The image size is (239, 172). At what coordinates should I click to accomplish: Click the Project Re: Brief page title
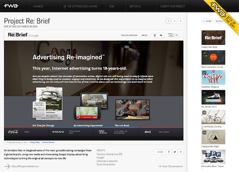pyautogui.click(x=27, y=21)
